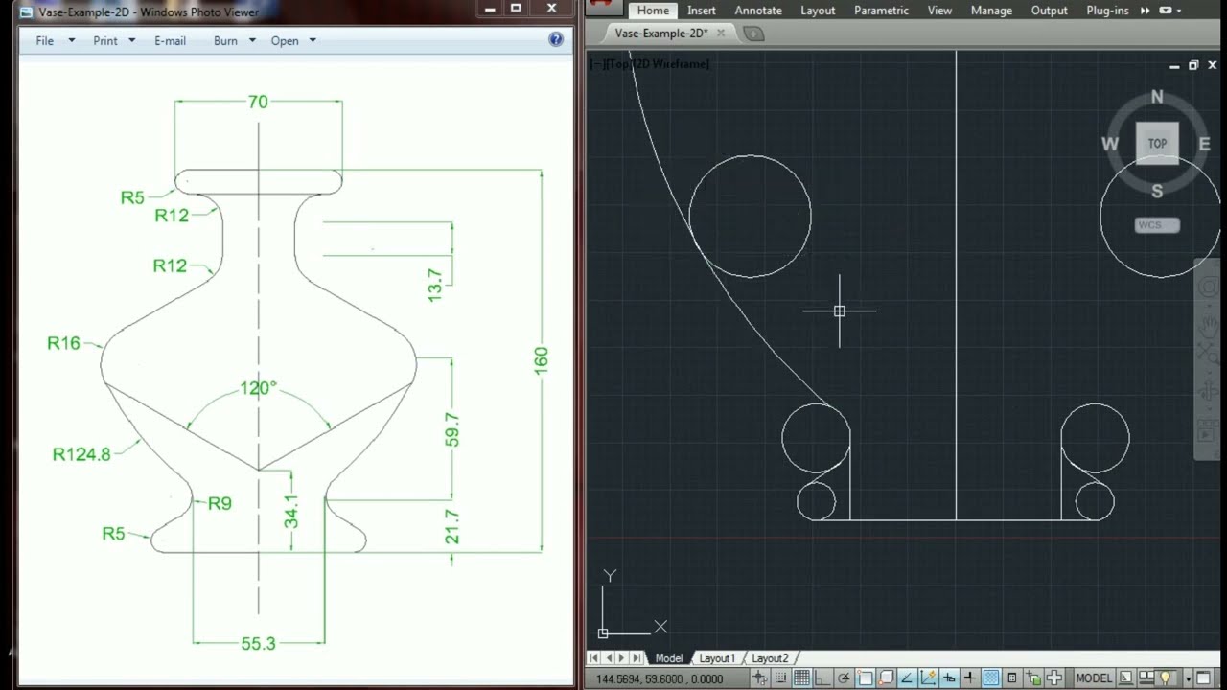1227x690 pixels.
Task: Open the Annotate ribbon tab
Action: [758, 11]
